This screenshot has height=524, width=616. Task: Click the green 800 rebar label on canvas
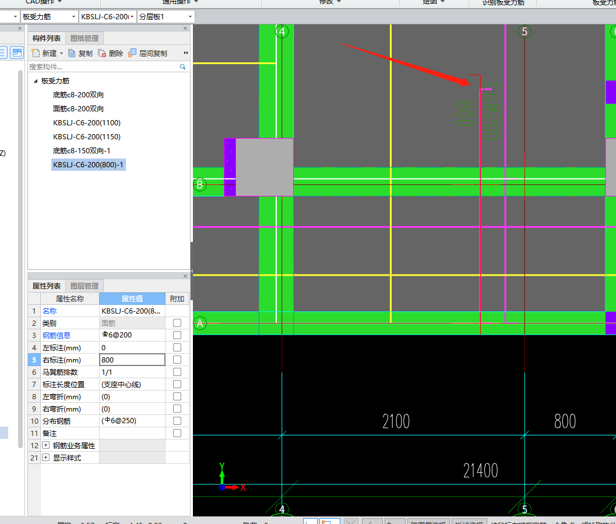(x=464, y=113)
